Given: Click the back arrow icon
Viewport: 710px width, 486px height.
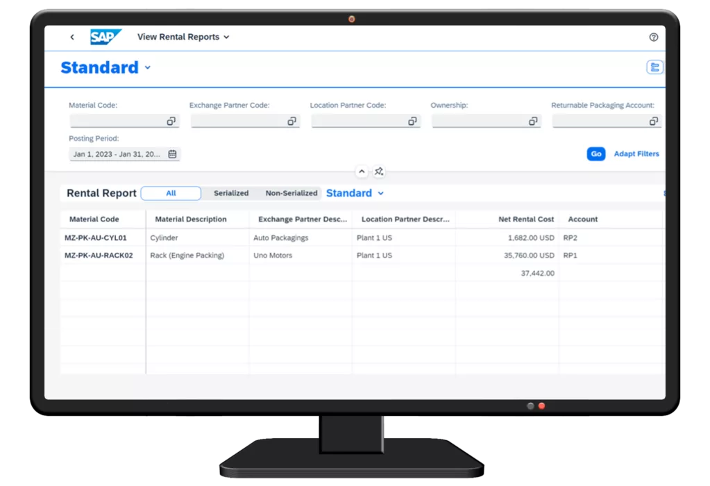Looking at the screenshot, I should click(x=72, y=37).
